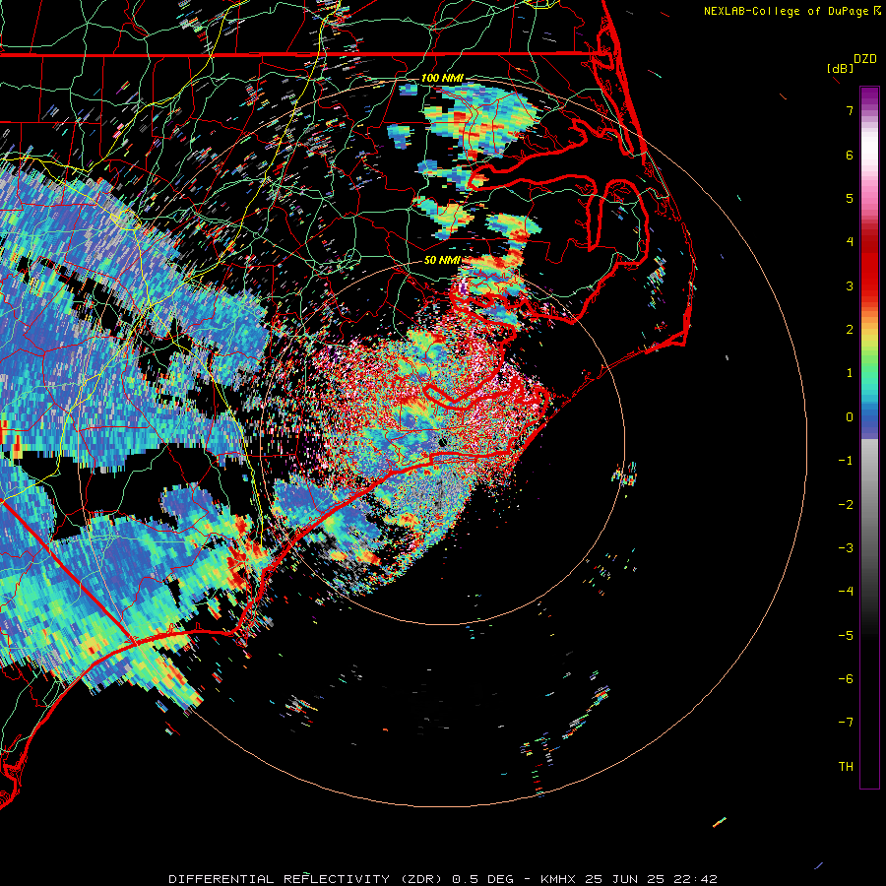Image resolution: width=886 pixels, height=886 pixels.
Task: Click the -3 value on the dB scale
Action: pyautogui.click(x=846, y=548)
